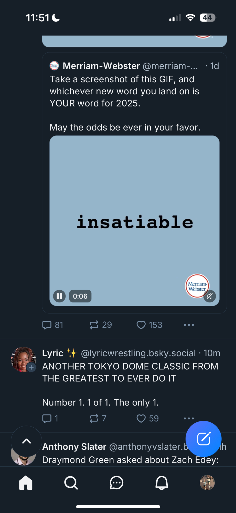236x513 pixels.
Task: Pause the Merriam-Webster GIF video
Action: (59, 296)
